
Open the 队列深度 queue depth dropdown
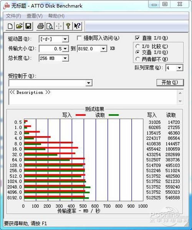click(x=179, y=68)
